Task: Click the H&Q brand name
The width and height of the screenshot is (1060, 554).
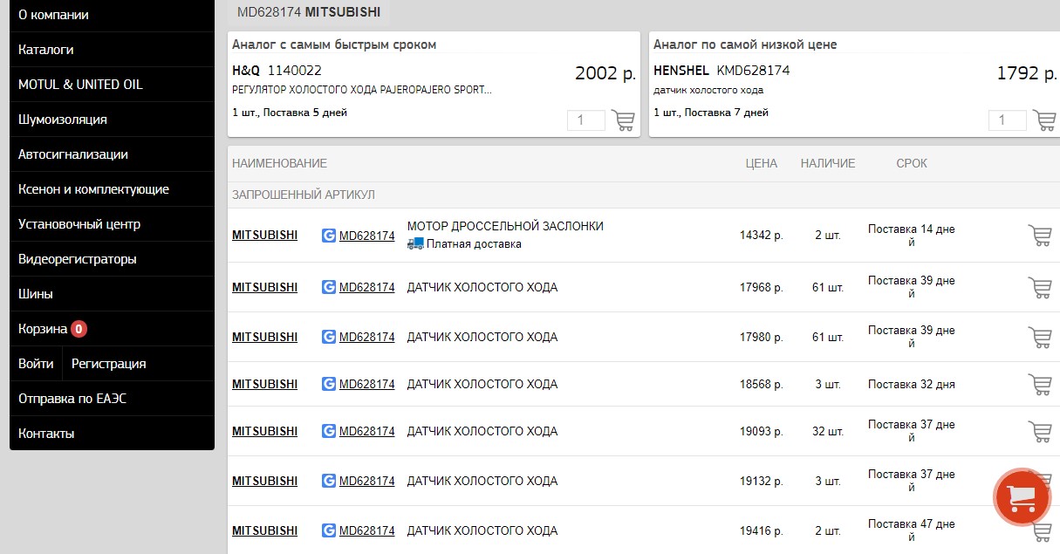Action: pyautogui.click(x=246, y=71)
